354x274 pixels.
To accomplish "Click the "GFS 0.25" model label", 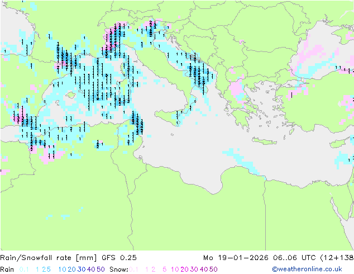I will (x=119, y=258).
